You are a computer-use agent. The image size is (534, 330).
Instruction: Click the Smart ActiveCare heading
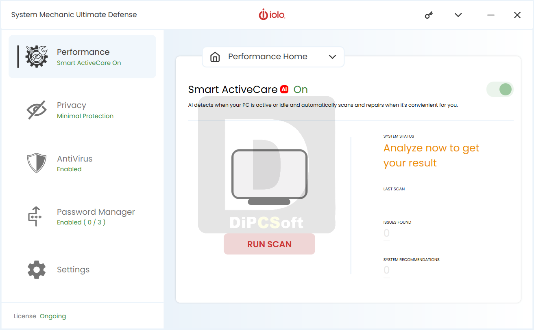pyautogui.click(x=233, y=89)
